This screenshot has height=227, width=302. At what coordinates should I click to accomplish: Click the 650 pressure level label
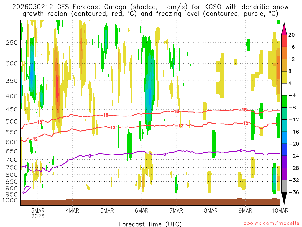click(12, 151)
